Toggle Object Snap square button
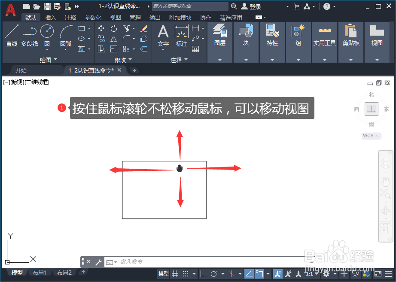Image resolution: width=396 pixels, height=282 pixels. pyautogui.click(x=259, y=274)
